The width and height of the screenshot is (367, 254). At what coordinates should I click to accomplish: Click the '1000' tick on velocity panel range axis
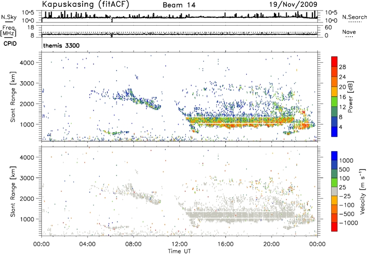pos(27,219)
